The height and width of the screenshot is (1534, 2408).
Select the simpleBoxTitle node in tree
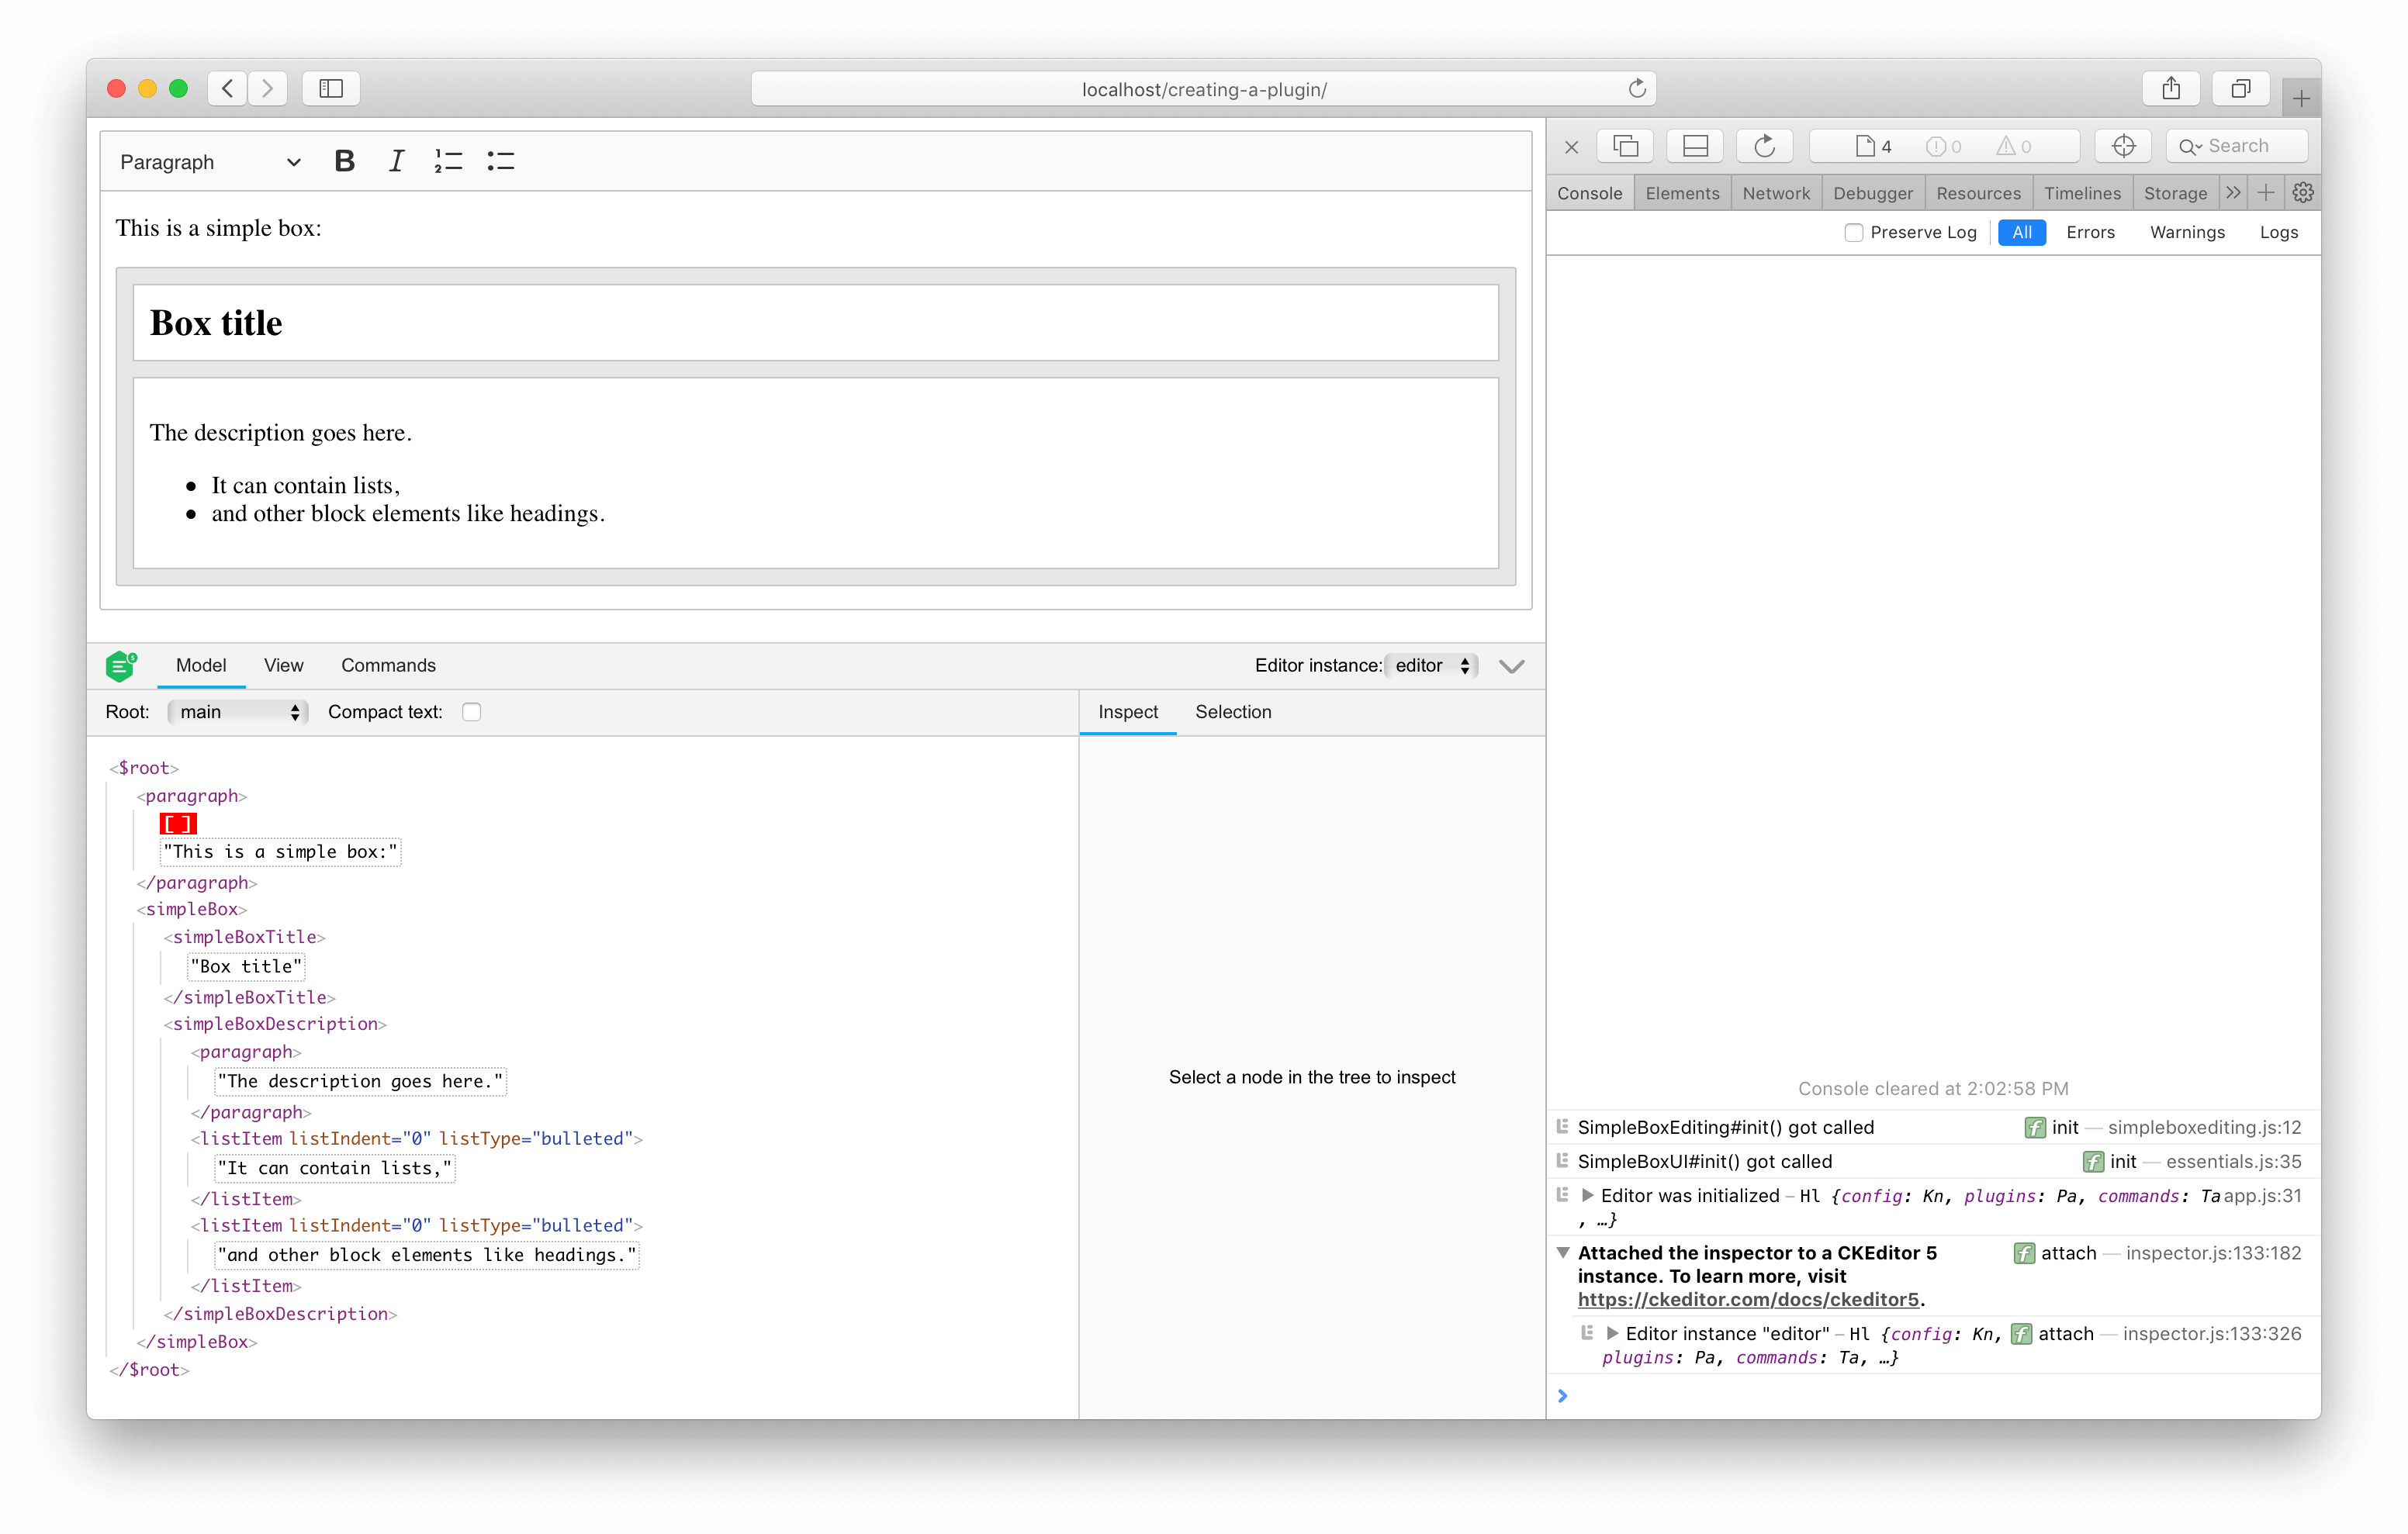(246, 938)
